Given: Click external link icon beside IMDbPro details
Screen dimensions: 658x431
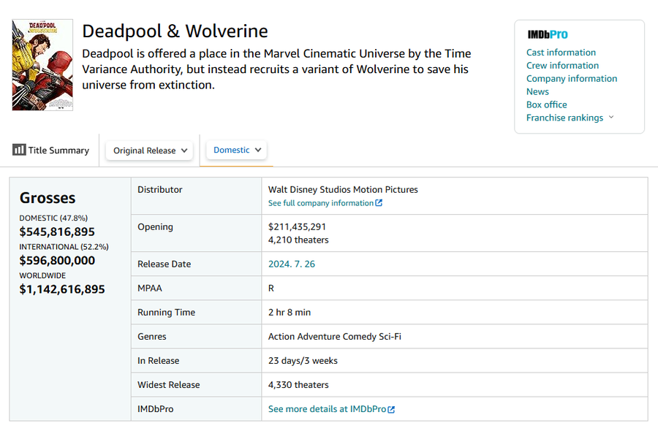Looking at the screenshot, I should click(391, 410).
